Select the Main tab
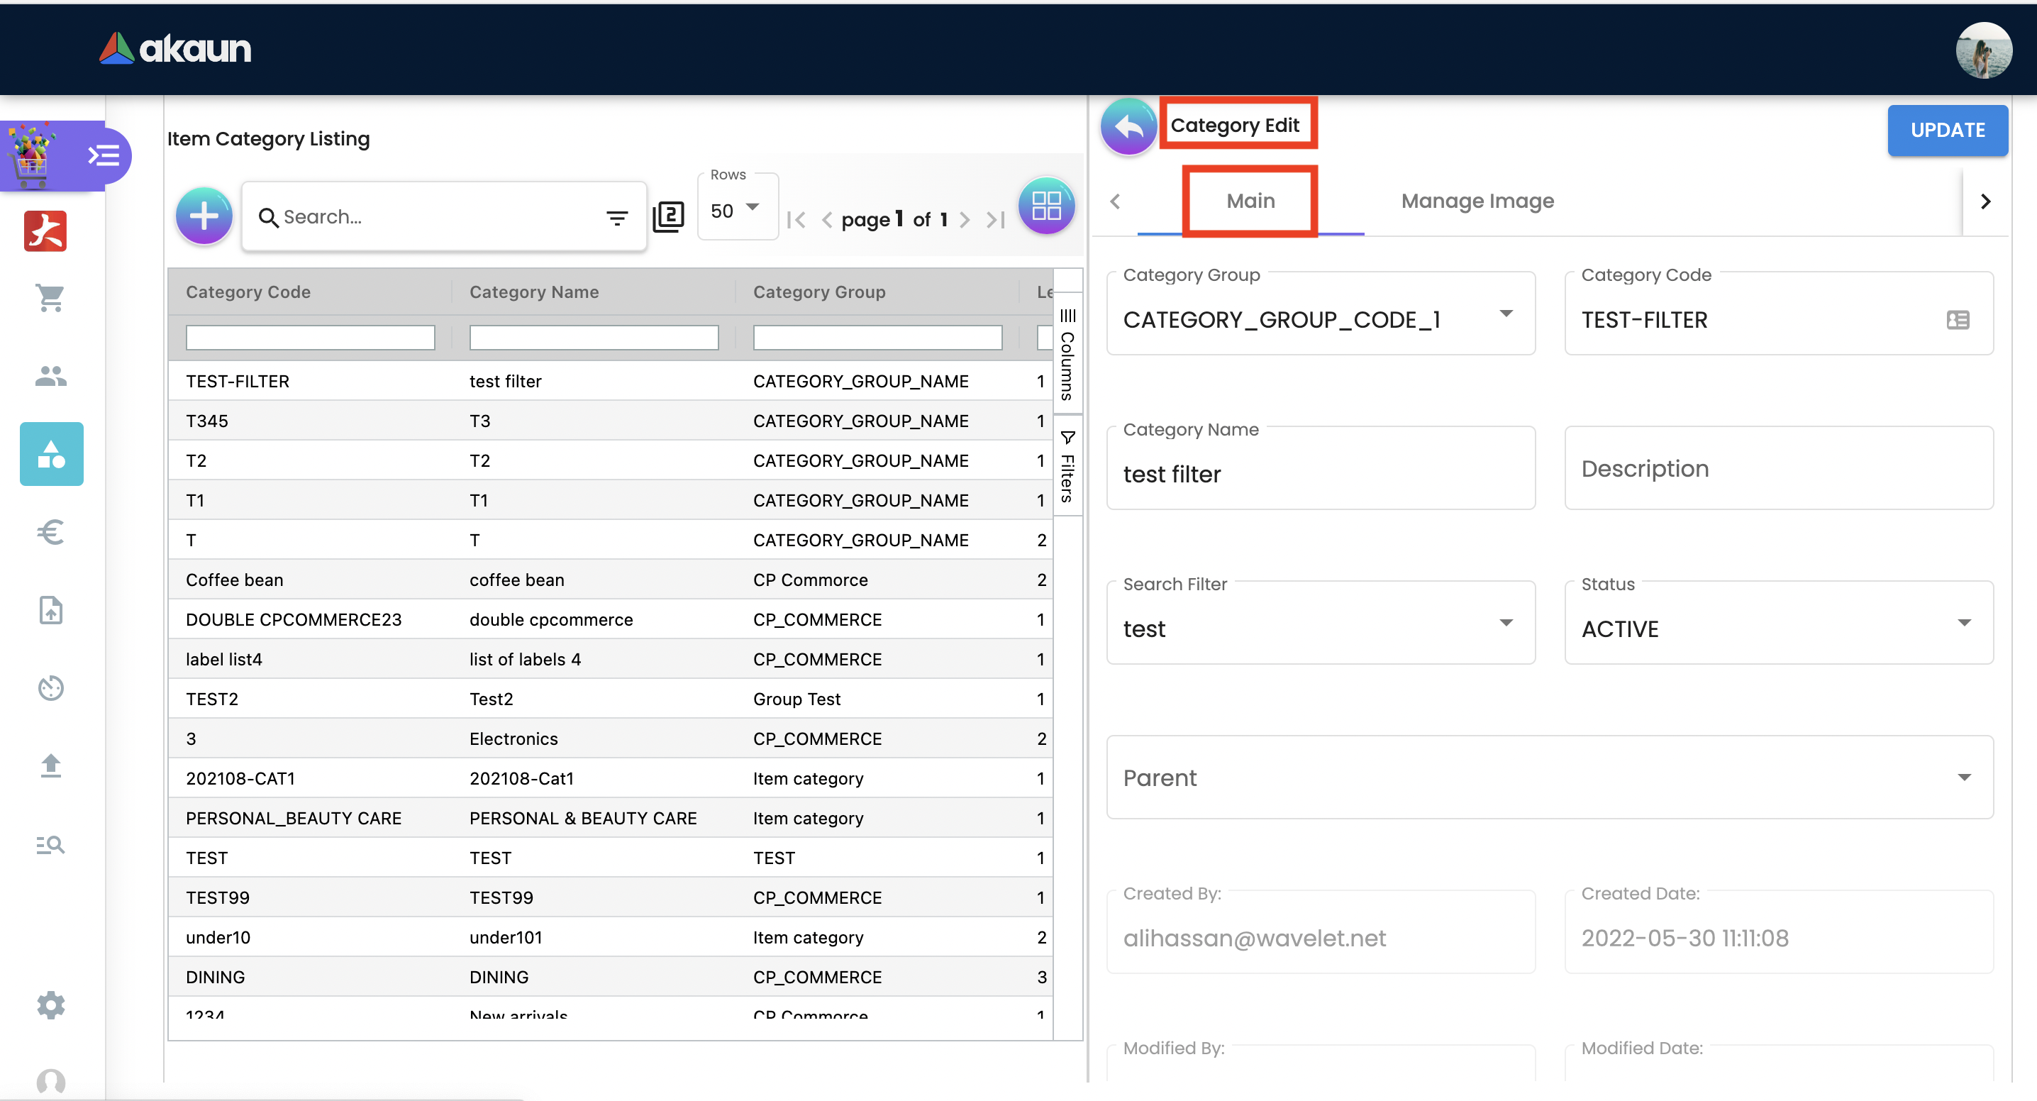The width and height of the screenshot is (2037, 1101). coord(1250,201)
